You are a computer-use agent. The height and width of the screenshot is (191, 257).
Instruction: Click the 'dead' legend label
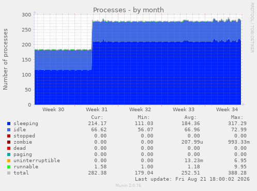point(20,148)
